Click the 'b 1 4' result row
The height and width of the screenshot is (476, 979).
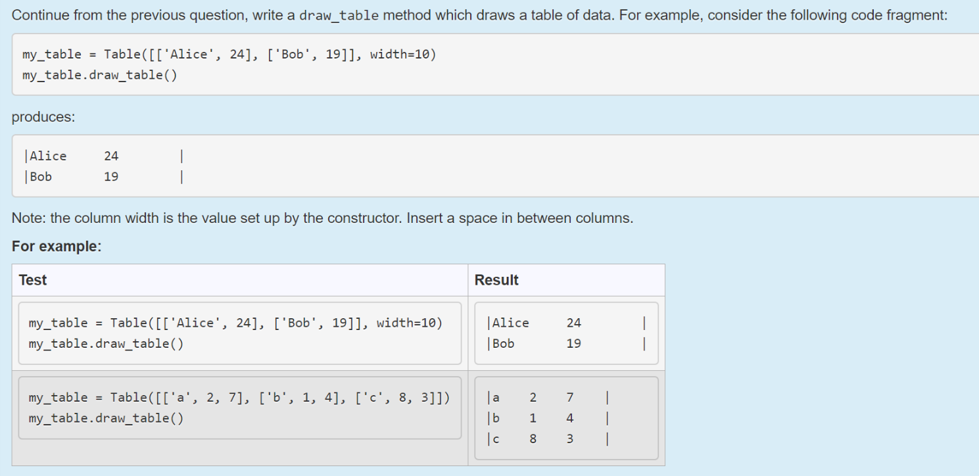549,417
